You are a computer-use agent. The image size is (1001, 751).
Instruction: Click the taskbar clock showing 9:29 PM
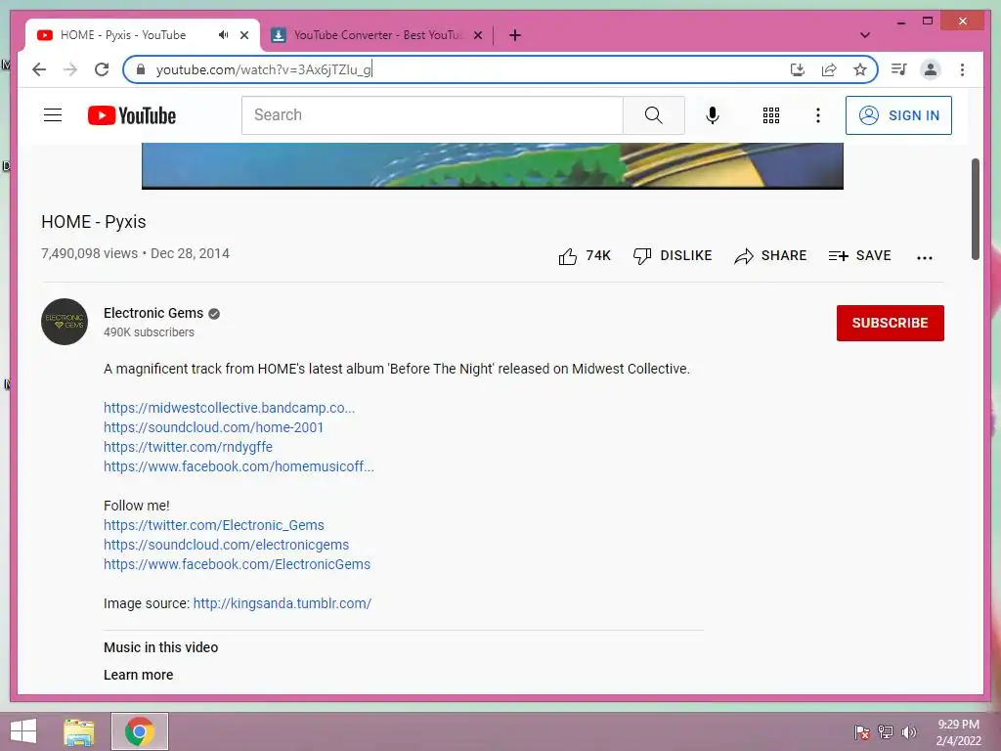(958, 731)
